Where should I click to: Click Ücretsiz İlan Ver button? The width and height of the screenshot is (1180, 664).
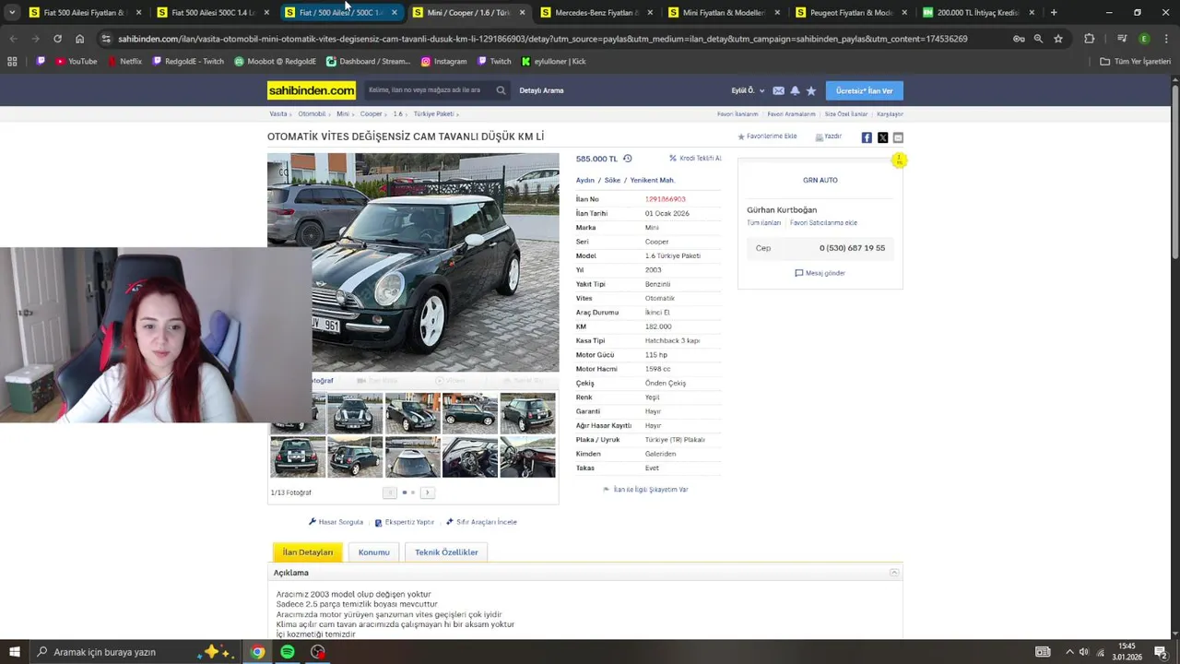point(864,90)
